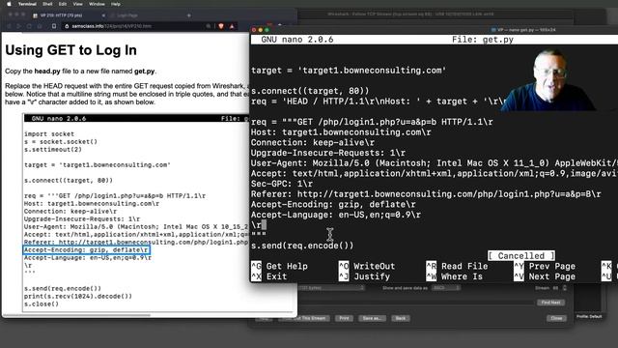Screen dimensions: 618x348
Task: Click the browser bookmark icon beside address bar
Action: click(x=54, y=26)
